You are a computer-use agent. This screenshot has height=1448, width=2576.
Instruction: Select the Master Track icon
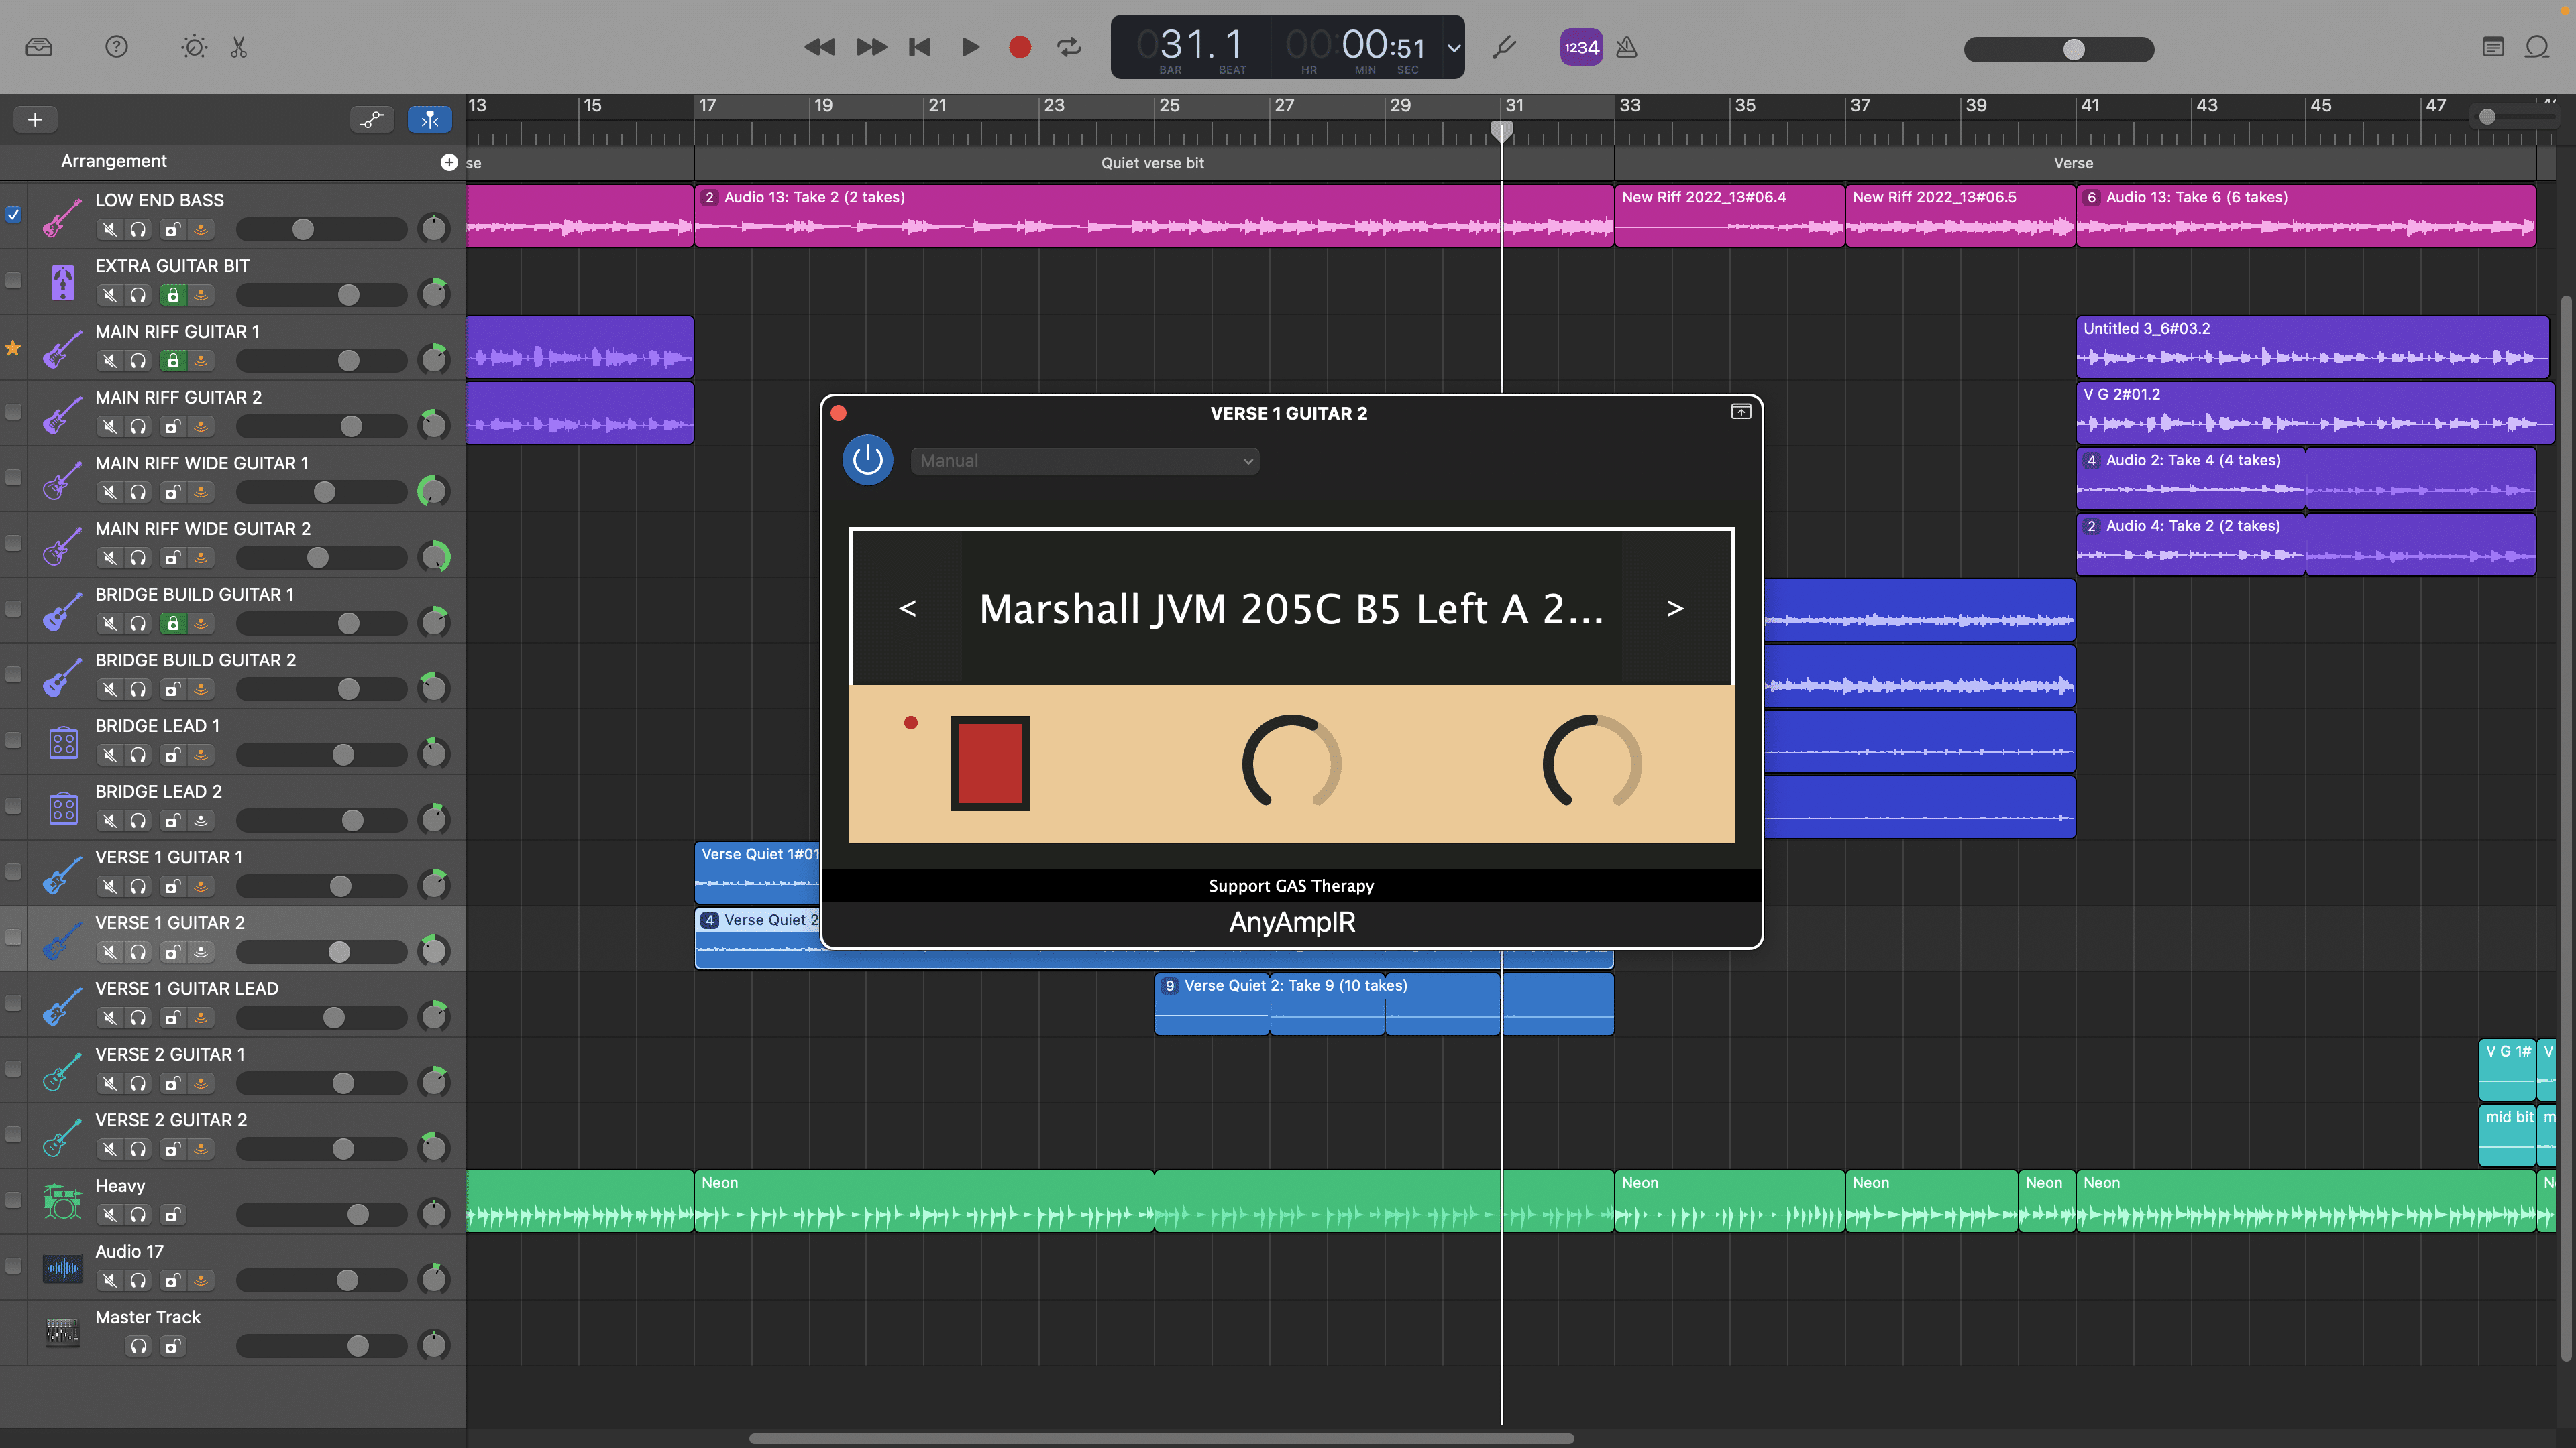pos(63,1332)
